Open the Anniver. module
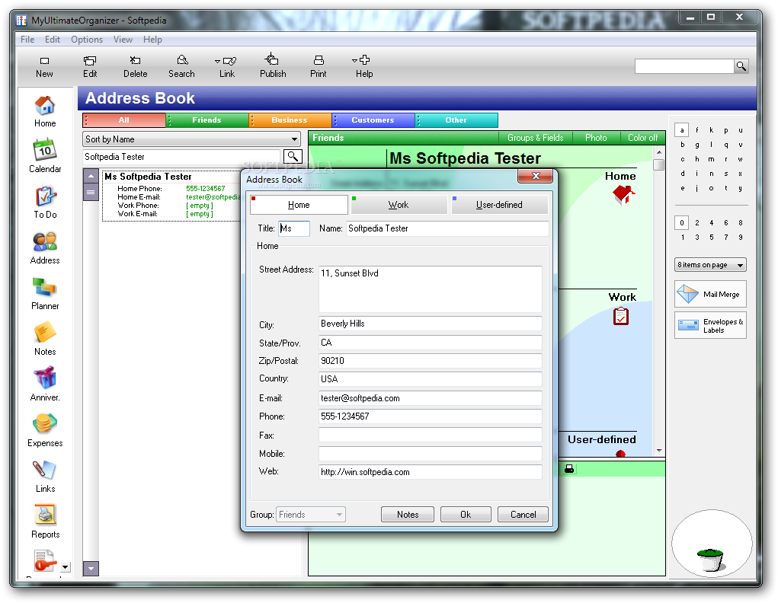 tap(45, 384)
